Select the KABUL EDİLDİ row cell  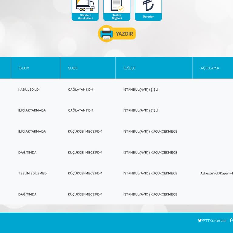(29, 89)
